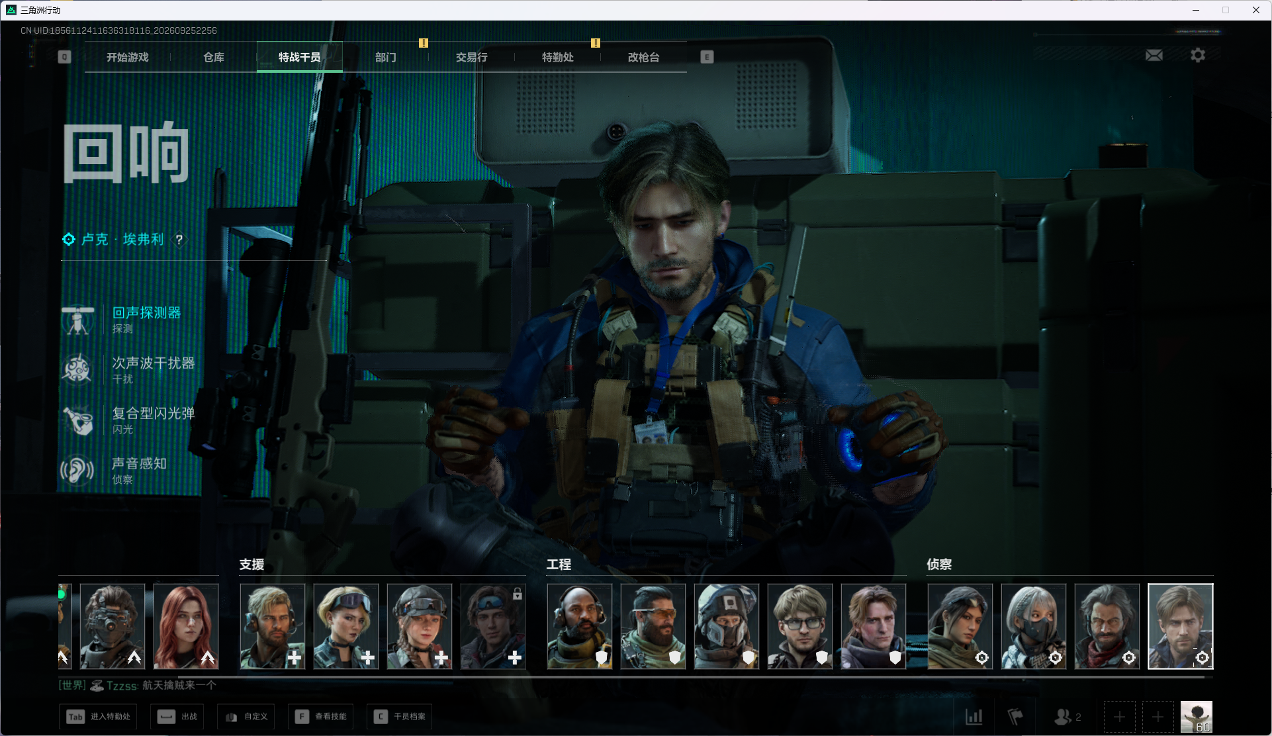The height and width of the screenshot is (736, 1272).
Task: Open the 仓库 tab
Action: (x=214, y=58)
